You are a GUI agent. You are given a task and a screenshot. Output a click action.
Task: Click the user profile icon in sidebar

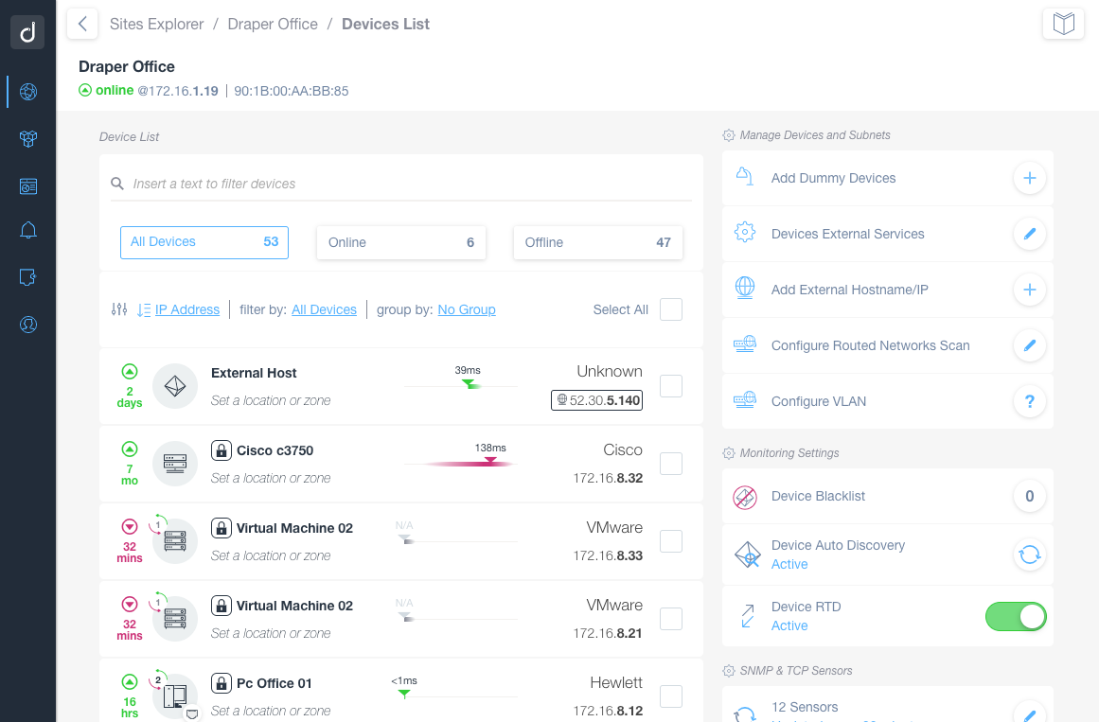28,325
